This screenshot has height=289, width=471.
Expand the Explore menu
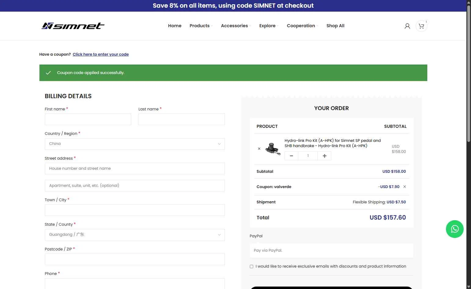269,26
